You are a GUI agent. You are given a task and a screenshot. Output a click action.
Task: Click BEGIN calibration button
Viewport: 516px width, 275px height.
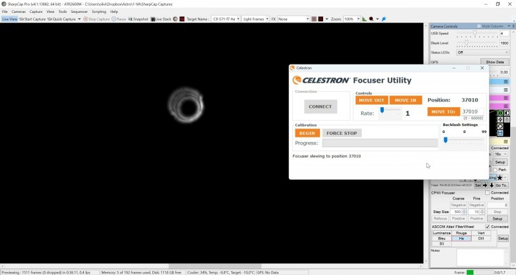click(308, 133)
